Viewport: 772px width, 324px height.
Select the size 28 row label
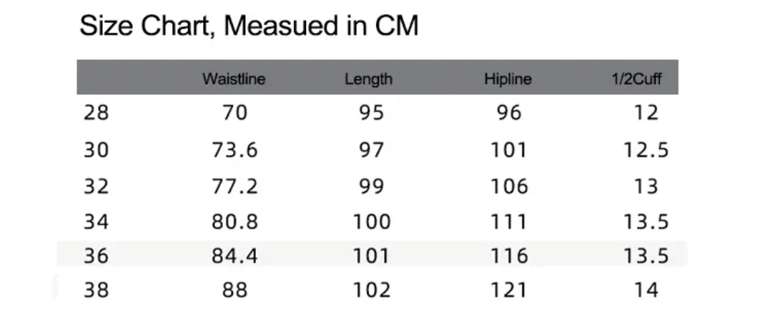click(x=96, y=113)
